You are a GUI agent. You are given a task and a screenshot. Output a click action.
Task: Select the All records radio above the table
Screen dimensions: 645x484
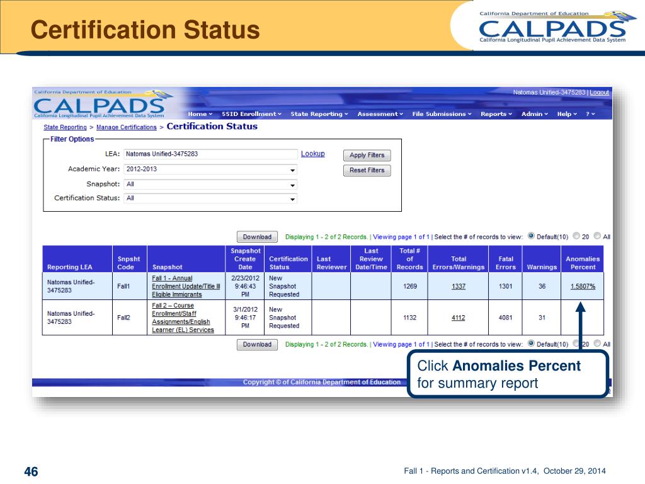pos(597,236)
